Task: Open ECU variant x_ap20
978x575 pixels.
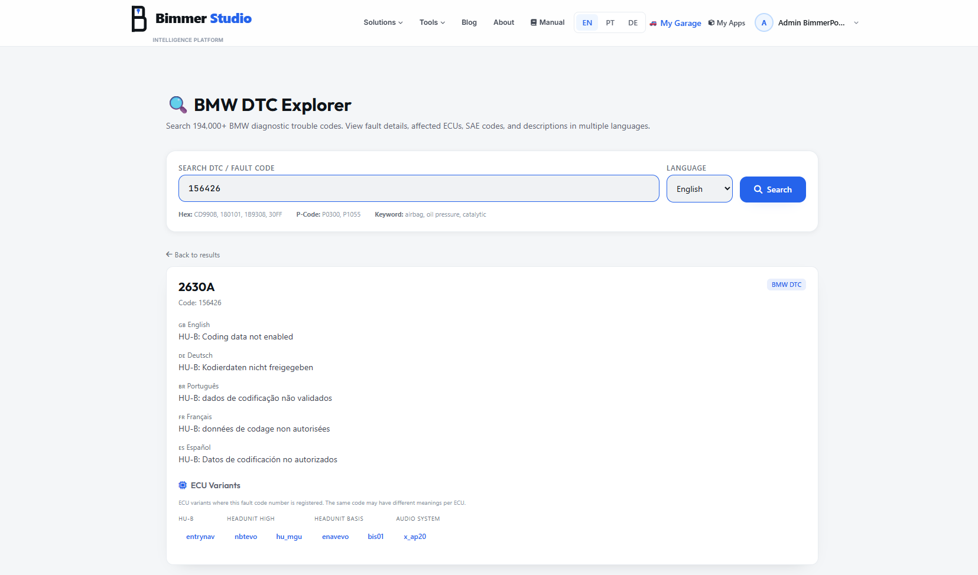Action: pos(415,537)
